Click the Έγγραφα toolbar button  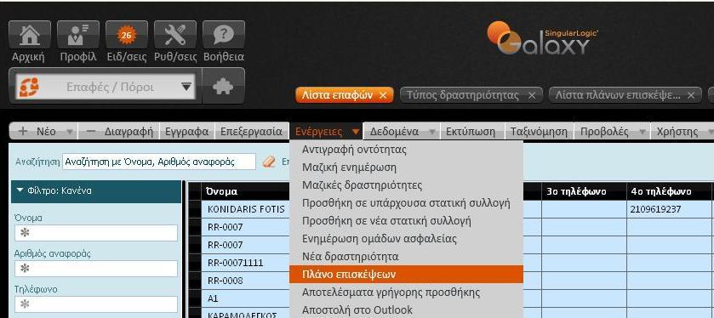pyautogui.click(x=186, y=132)
